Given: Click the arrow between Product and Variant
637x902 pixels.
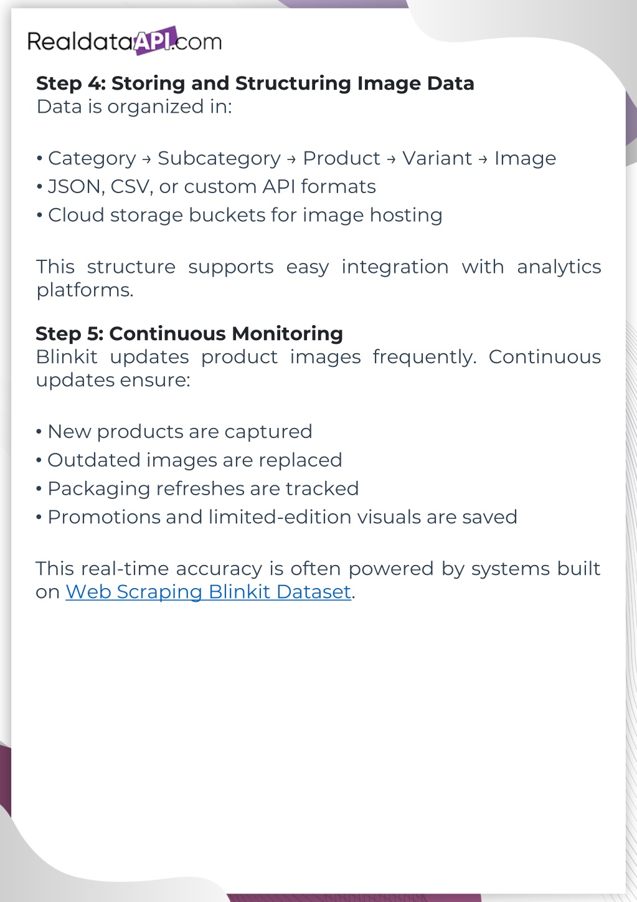Looking at the screenshot, I should [391, 159].
